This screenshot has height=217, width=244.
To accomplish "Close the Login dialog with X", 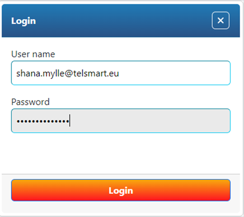I will click(220, 21).
